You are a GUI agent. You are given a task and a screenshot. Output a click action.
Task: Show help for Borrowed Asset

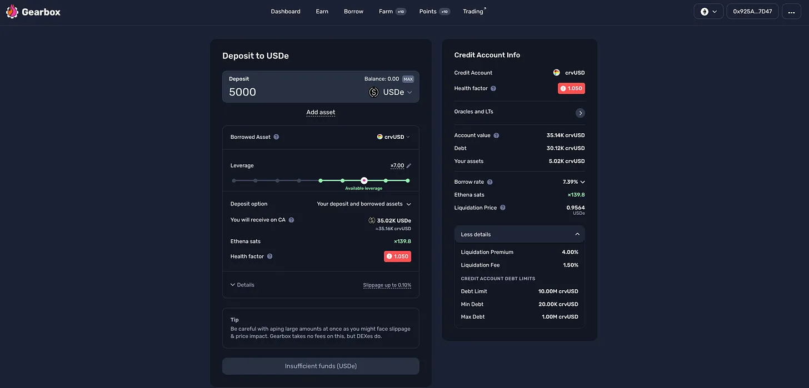[277, 137]
